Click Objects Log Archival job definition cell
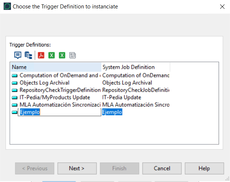The image size is (230, 182). coord(127,83)
